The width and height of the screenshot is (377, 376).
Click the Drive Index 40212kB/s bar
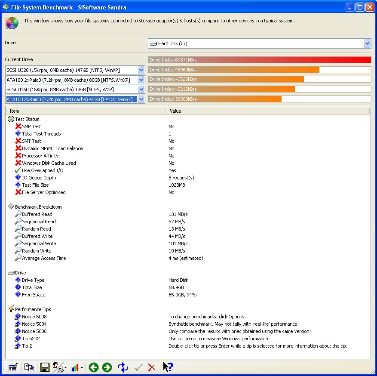[259, 89]
